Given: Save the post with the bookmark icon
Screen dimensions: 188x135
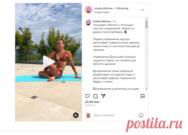Looking at the screenshot, I should click(142, 96).
